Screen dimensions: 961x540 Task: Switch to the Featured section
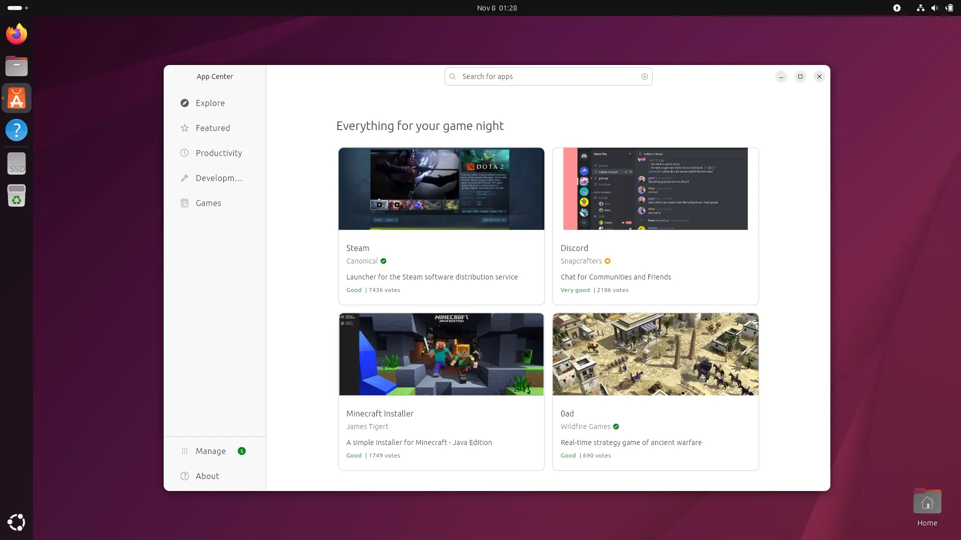[x=213, y=128]
